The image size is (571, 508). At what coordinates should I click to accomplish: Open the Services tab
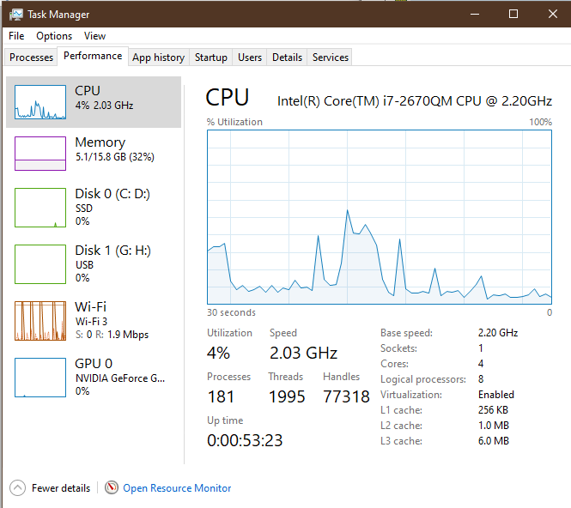click(331, 57)
